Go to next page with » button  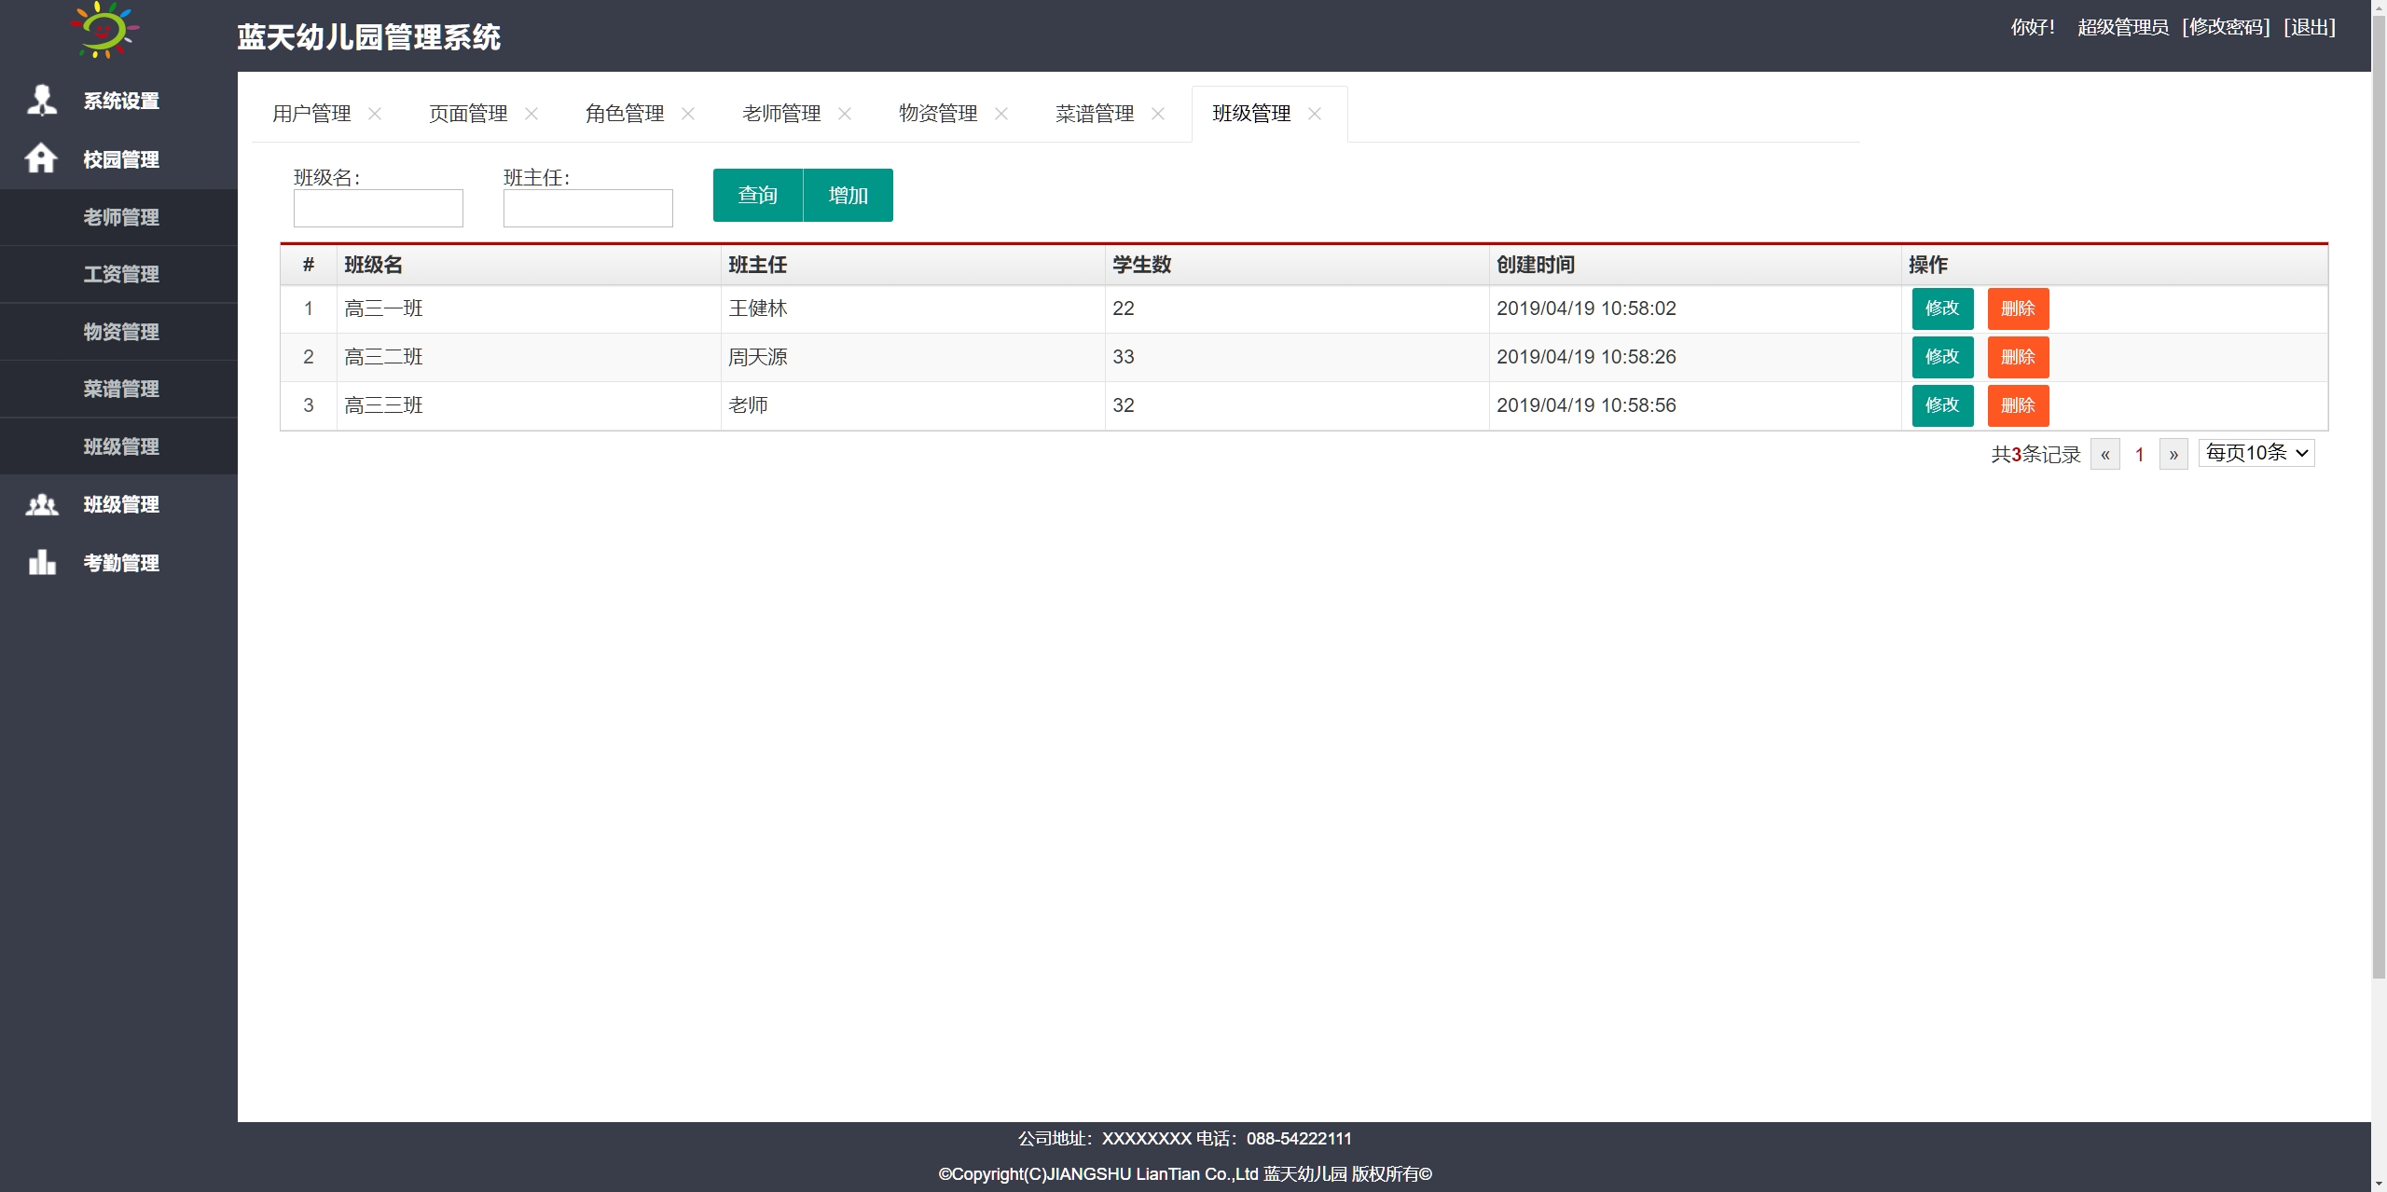coord(2173,455)
